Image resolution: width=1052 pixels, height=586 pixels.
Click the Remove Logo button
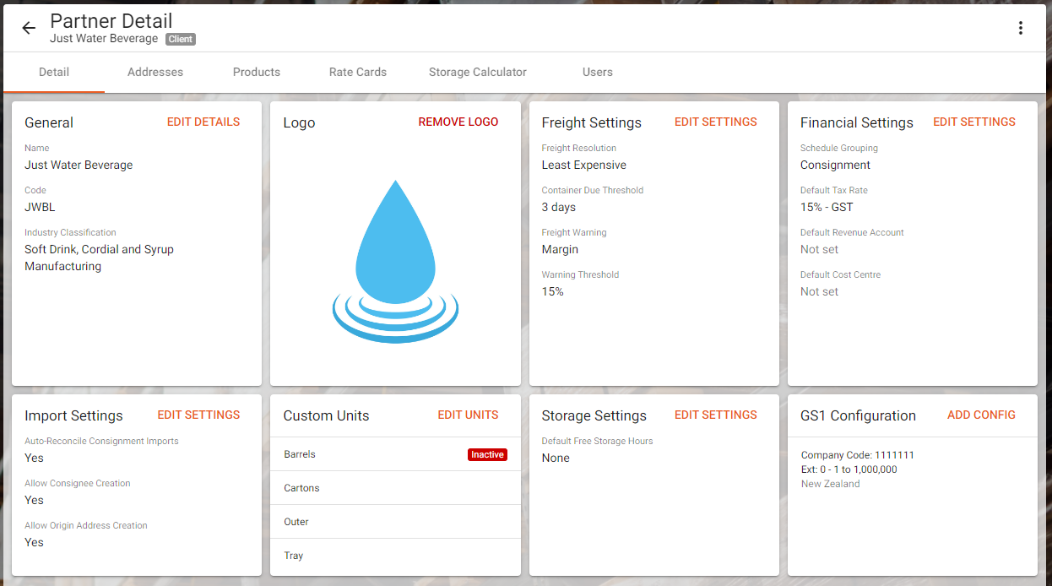[458, 122]
